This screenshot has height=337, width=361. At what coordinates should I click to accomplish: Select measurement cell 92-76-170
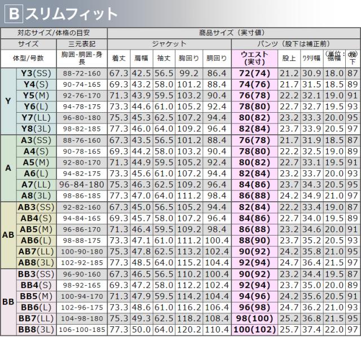click(82, 96)
